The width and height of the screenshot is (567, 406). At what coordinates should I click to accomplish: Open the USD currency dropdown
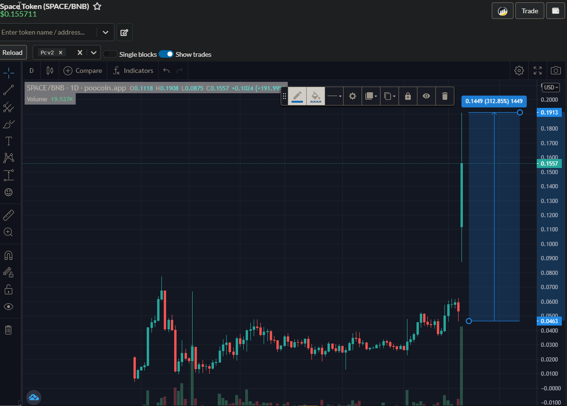pos(549,87)
